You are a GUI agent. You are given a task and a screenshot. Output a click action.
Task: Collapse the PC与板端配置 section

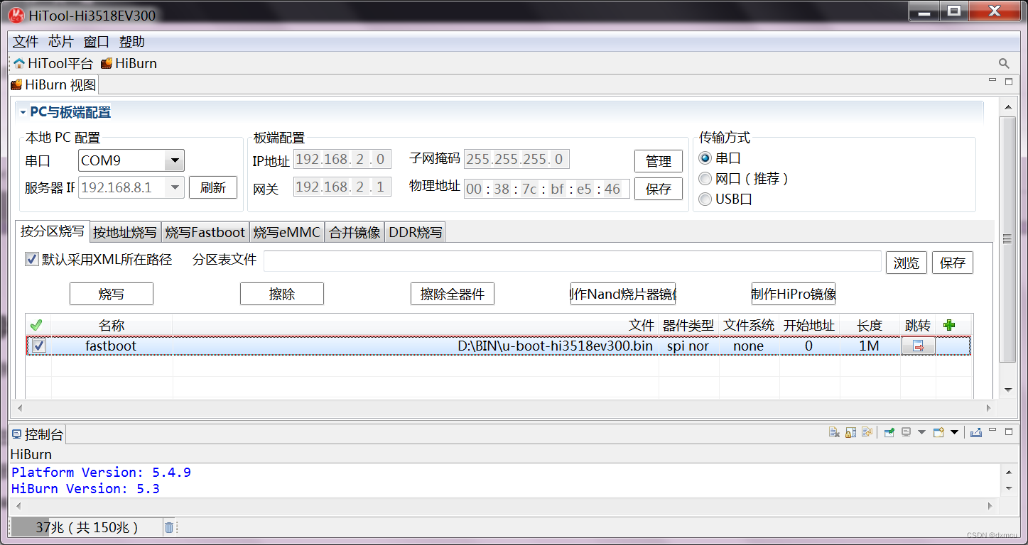23,113
